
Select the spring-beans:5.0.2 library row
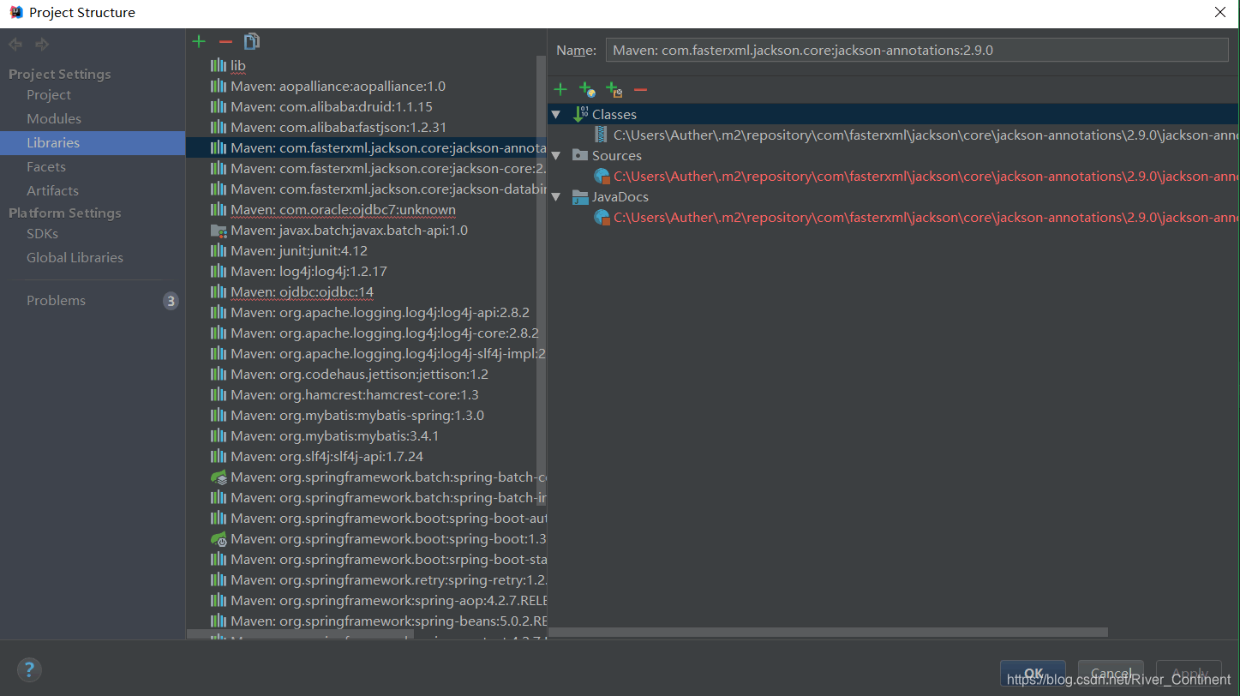pos(367,621)
